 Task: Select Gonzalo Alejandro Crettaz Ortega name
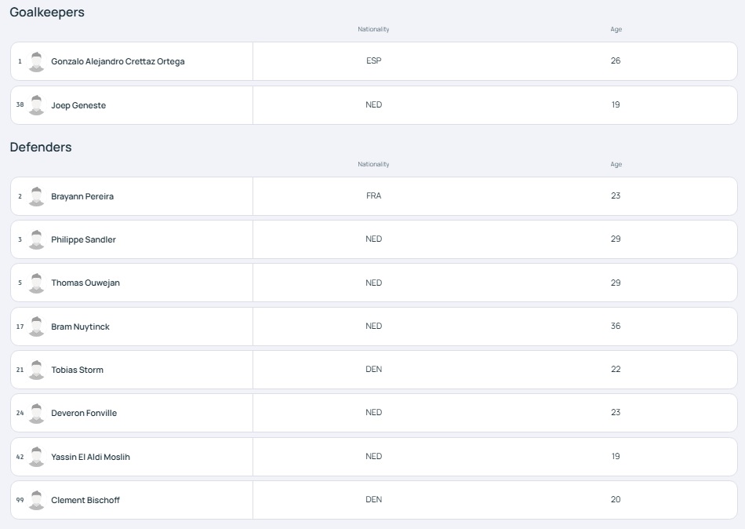(x=118, y=61)
